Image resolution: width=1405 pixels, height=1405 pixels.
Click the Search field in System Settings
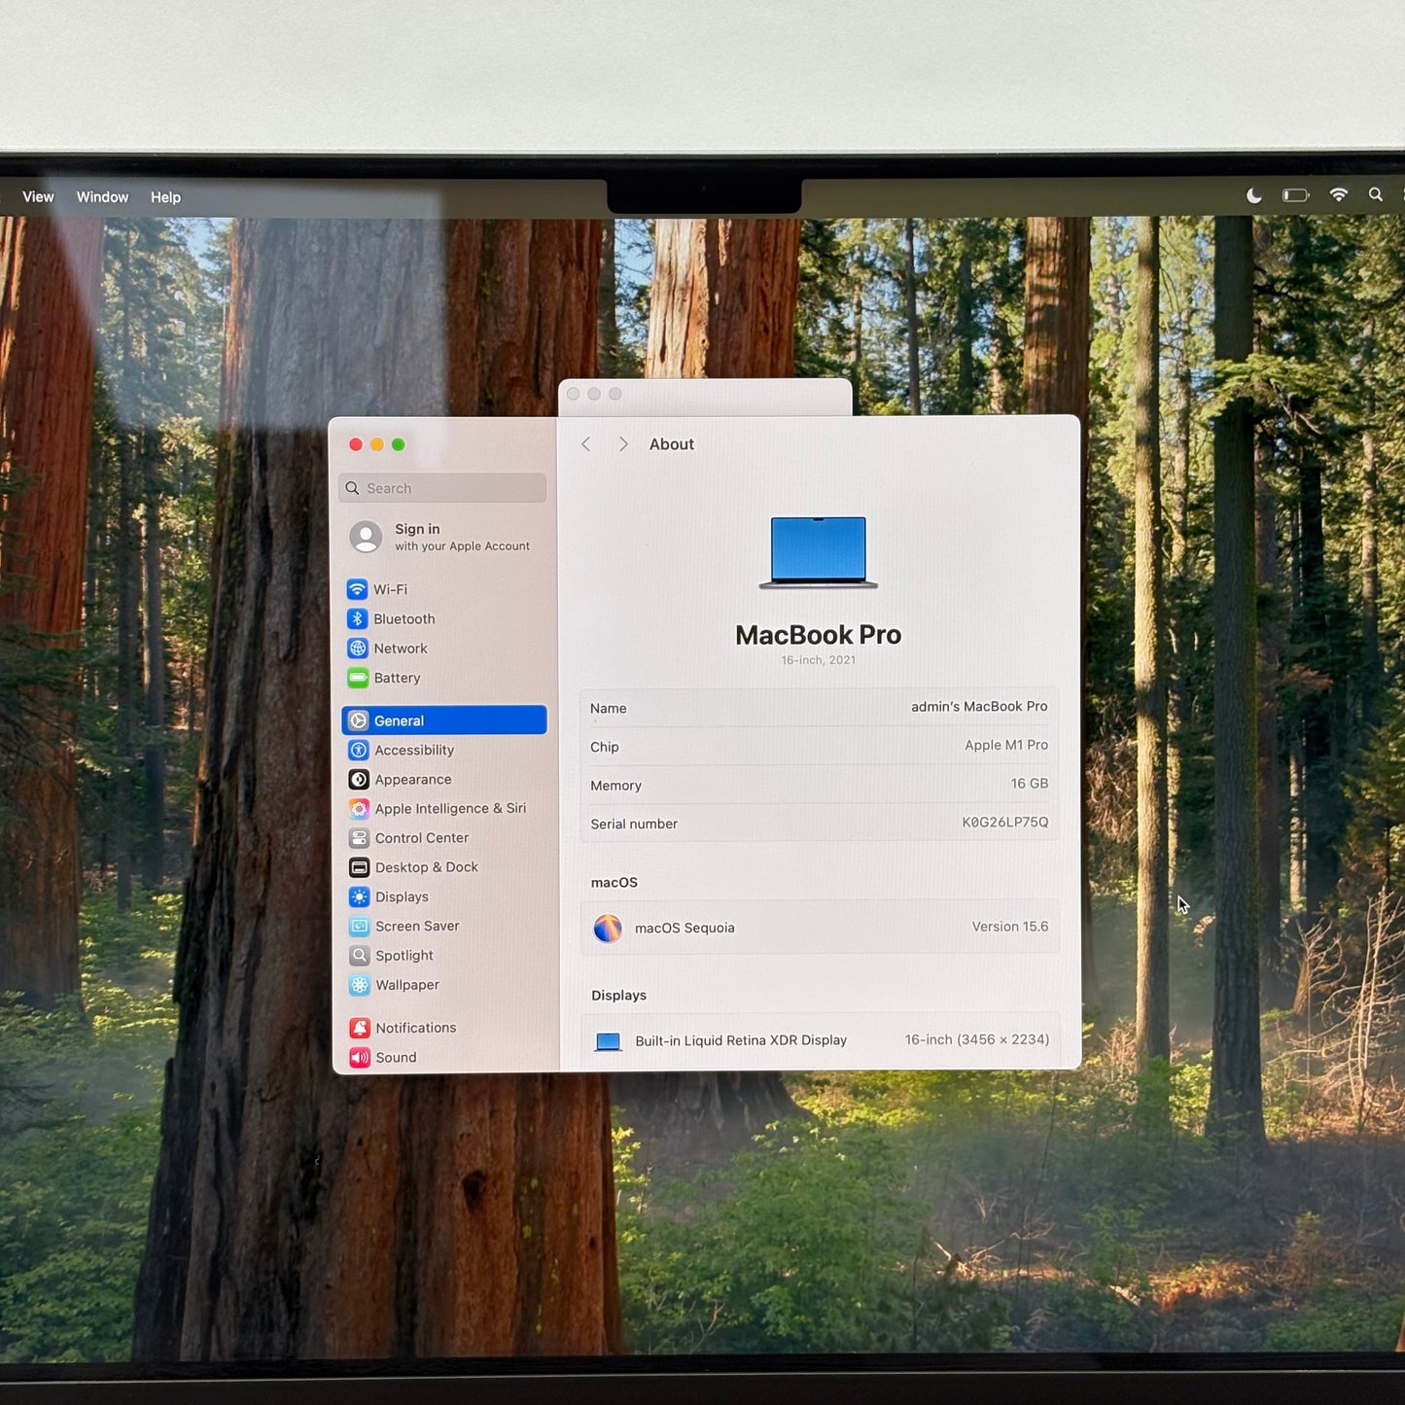coord(443,488)
